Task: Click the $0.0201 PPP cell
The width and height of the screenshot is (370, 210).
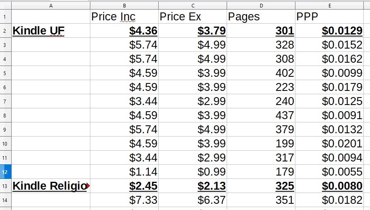Action: click(329, 144)
